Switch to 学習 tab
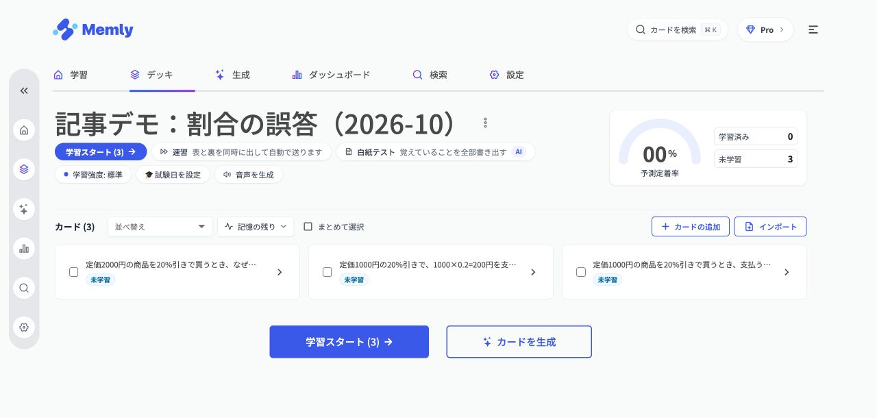Image resolution: width=877 pixels, height=418 pixels. click(x=71, y=75)
